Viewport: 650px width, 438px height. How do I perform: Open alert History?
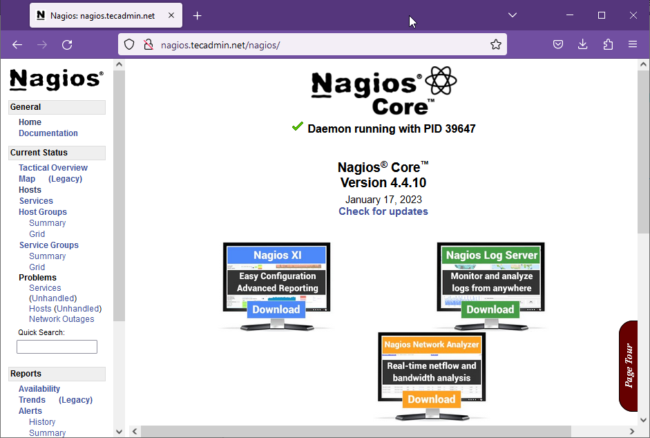pos(42,422)
